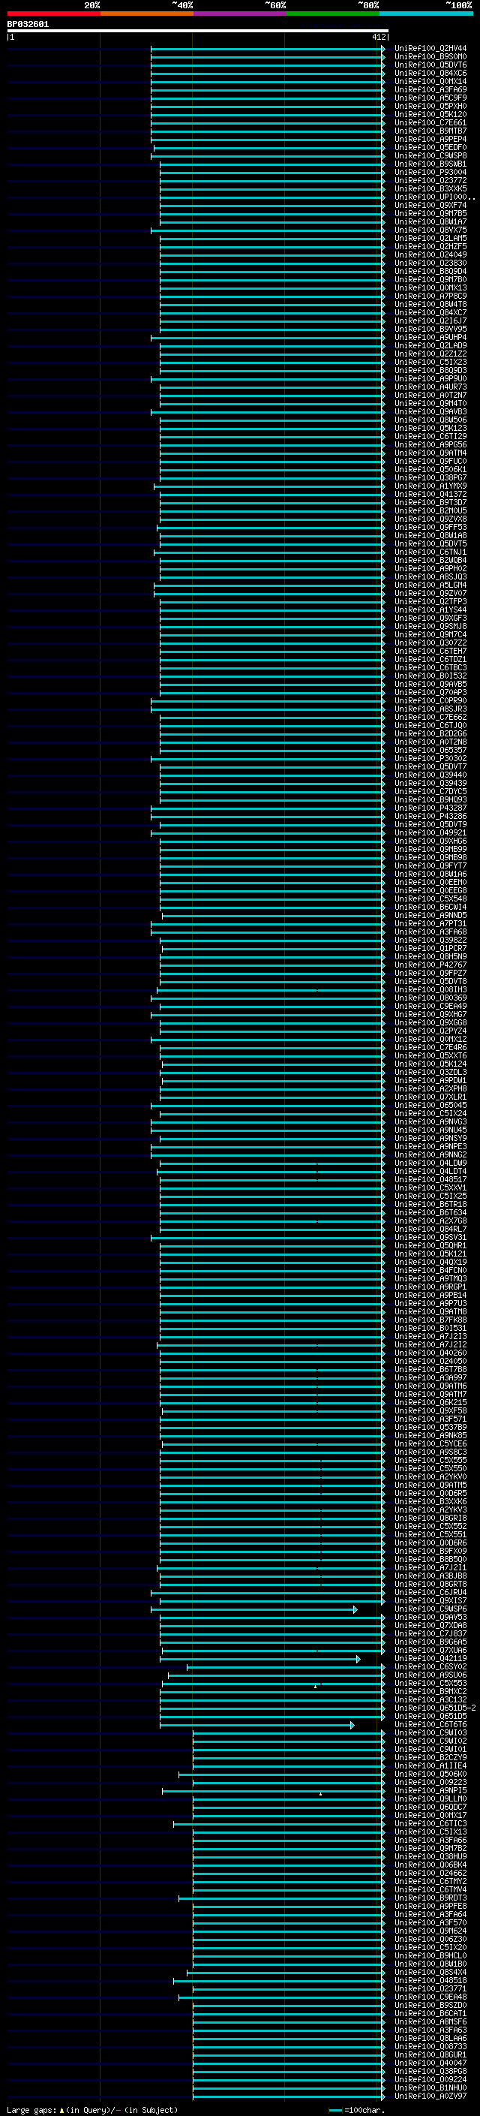Select hit UniRef100_A1IIE4
480x2116 pixels.
tap(430, 1766)
